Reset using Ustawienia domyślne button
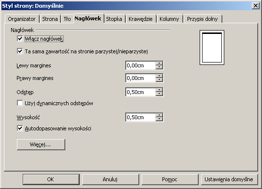 coord(229,179)
